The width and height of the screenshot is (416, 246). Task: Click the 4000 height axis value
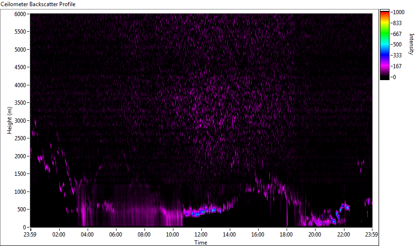click(x=20, y=85)
